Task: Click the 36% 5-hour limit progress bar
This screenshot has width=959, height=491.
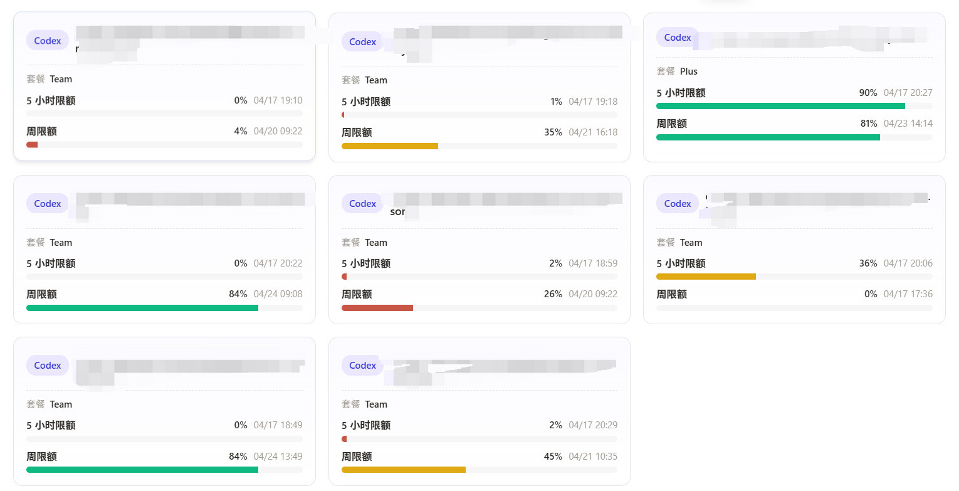Action: click(794, 277)
